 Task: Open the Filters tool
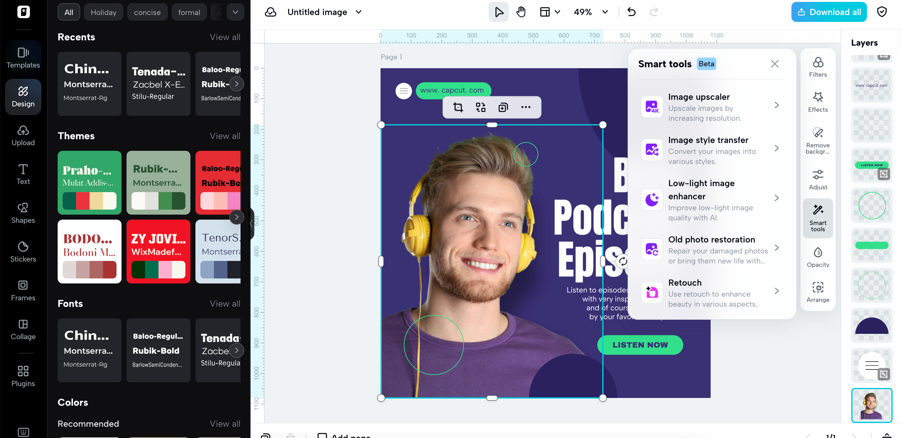click(818, 67)
